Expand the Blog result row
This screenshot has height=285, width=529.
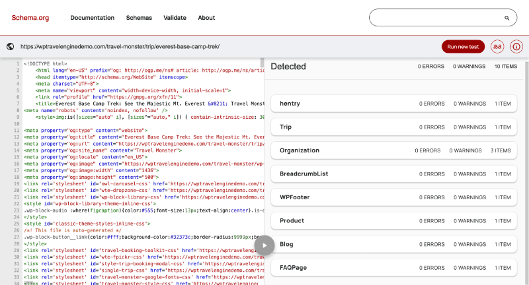tap(393, 244)
